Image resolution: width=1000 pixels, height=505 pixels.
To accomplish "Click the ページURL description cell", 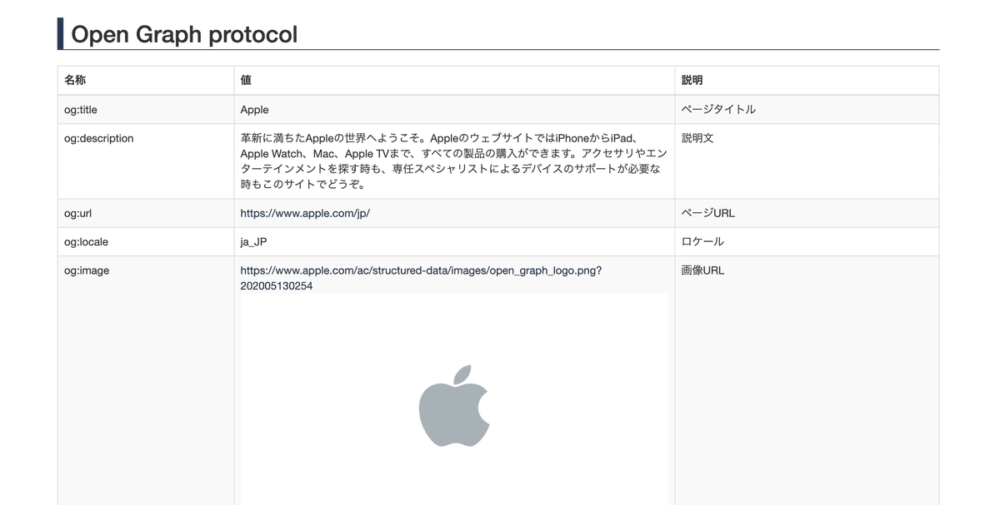I will pos(707,213).
